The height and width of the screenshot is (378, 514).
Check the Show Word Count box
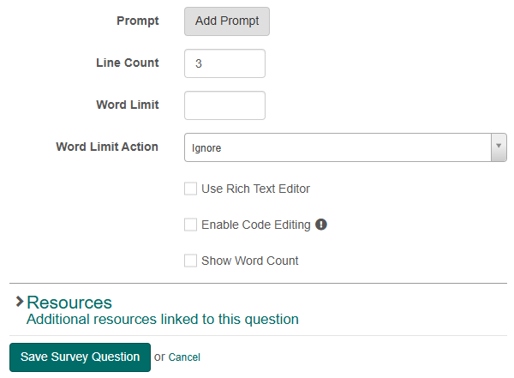coord(190,261)
